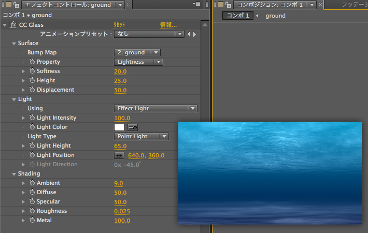
Task: Click the Light Color eyedropper icon
Action: tap(133, 127)
